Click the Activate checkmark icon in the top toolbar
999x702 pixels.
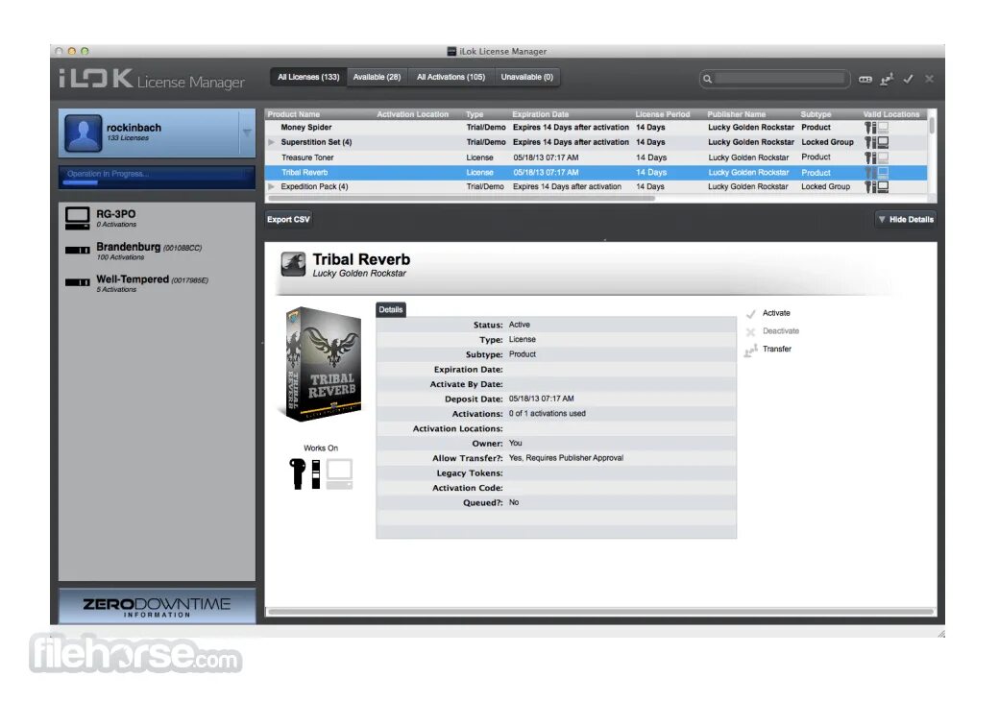click(908, 79)
